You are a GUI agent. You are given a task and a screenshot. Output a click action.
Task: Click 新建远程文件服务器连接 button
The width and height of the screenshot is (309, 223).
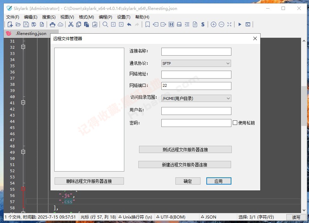[185, 164]
